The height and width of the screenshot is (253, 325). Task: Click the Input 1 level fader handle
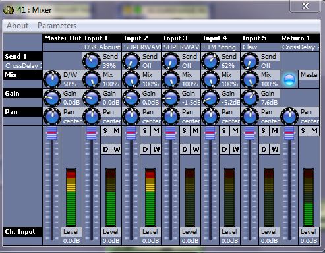tap(92, 133)
